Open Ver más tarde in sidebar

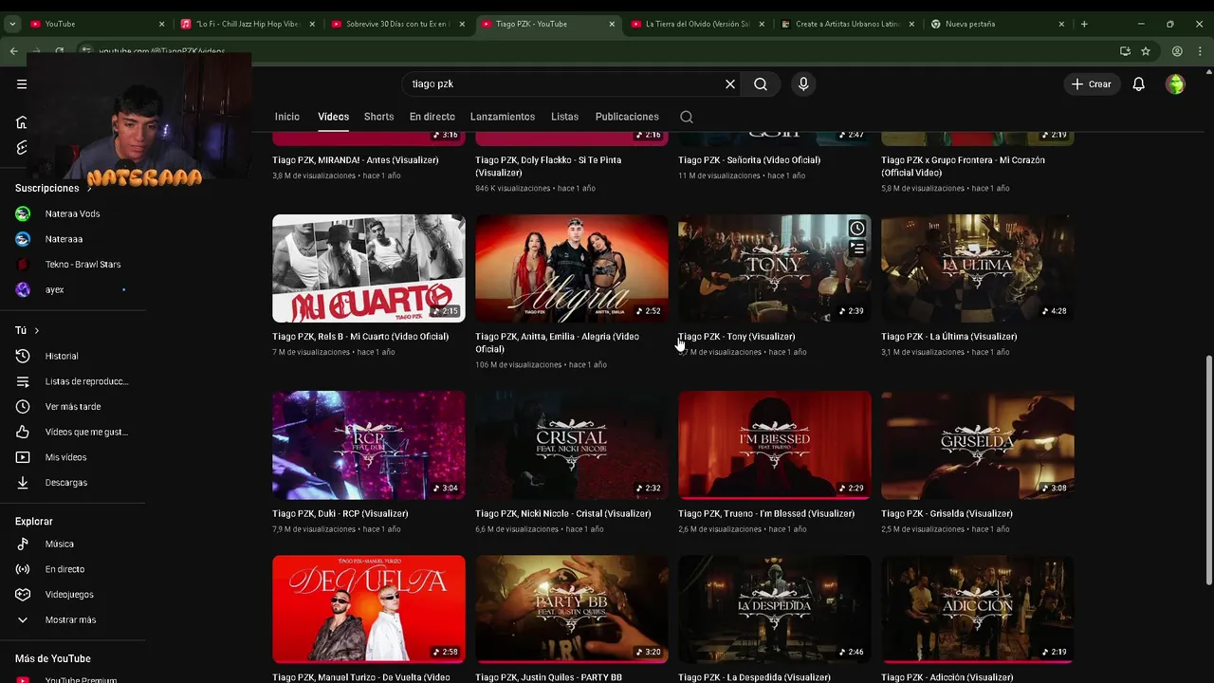(73, 407)
